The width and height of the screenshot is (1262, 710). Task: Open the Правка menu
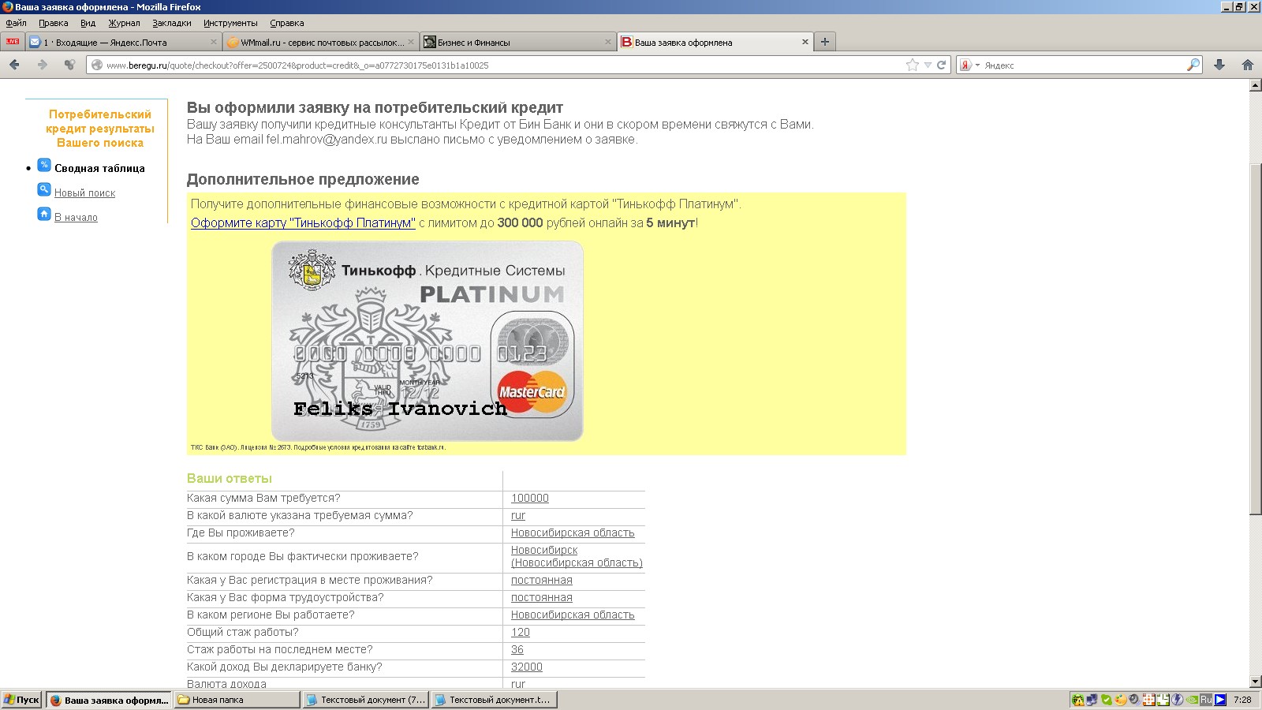[x=54, y=23]
